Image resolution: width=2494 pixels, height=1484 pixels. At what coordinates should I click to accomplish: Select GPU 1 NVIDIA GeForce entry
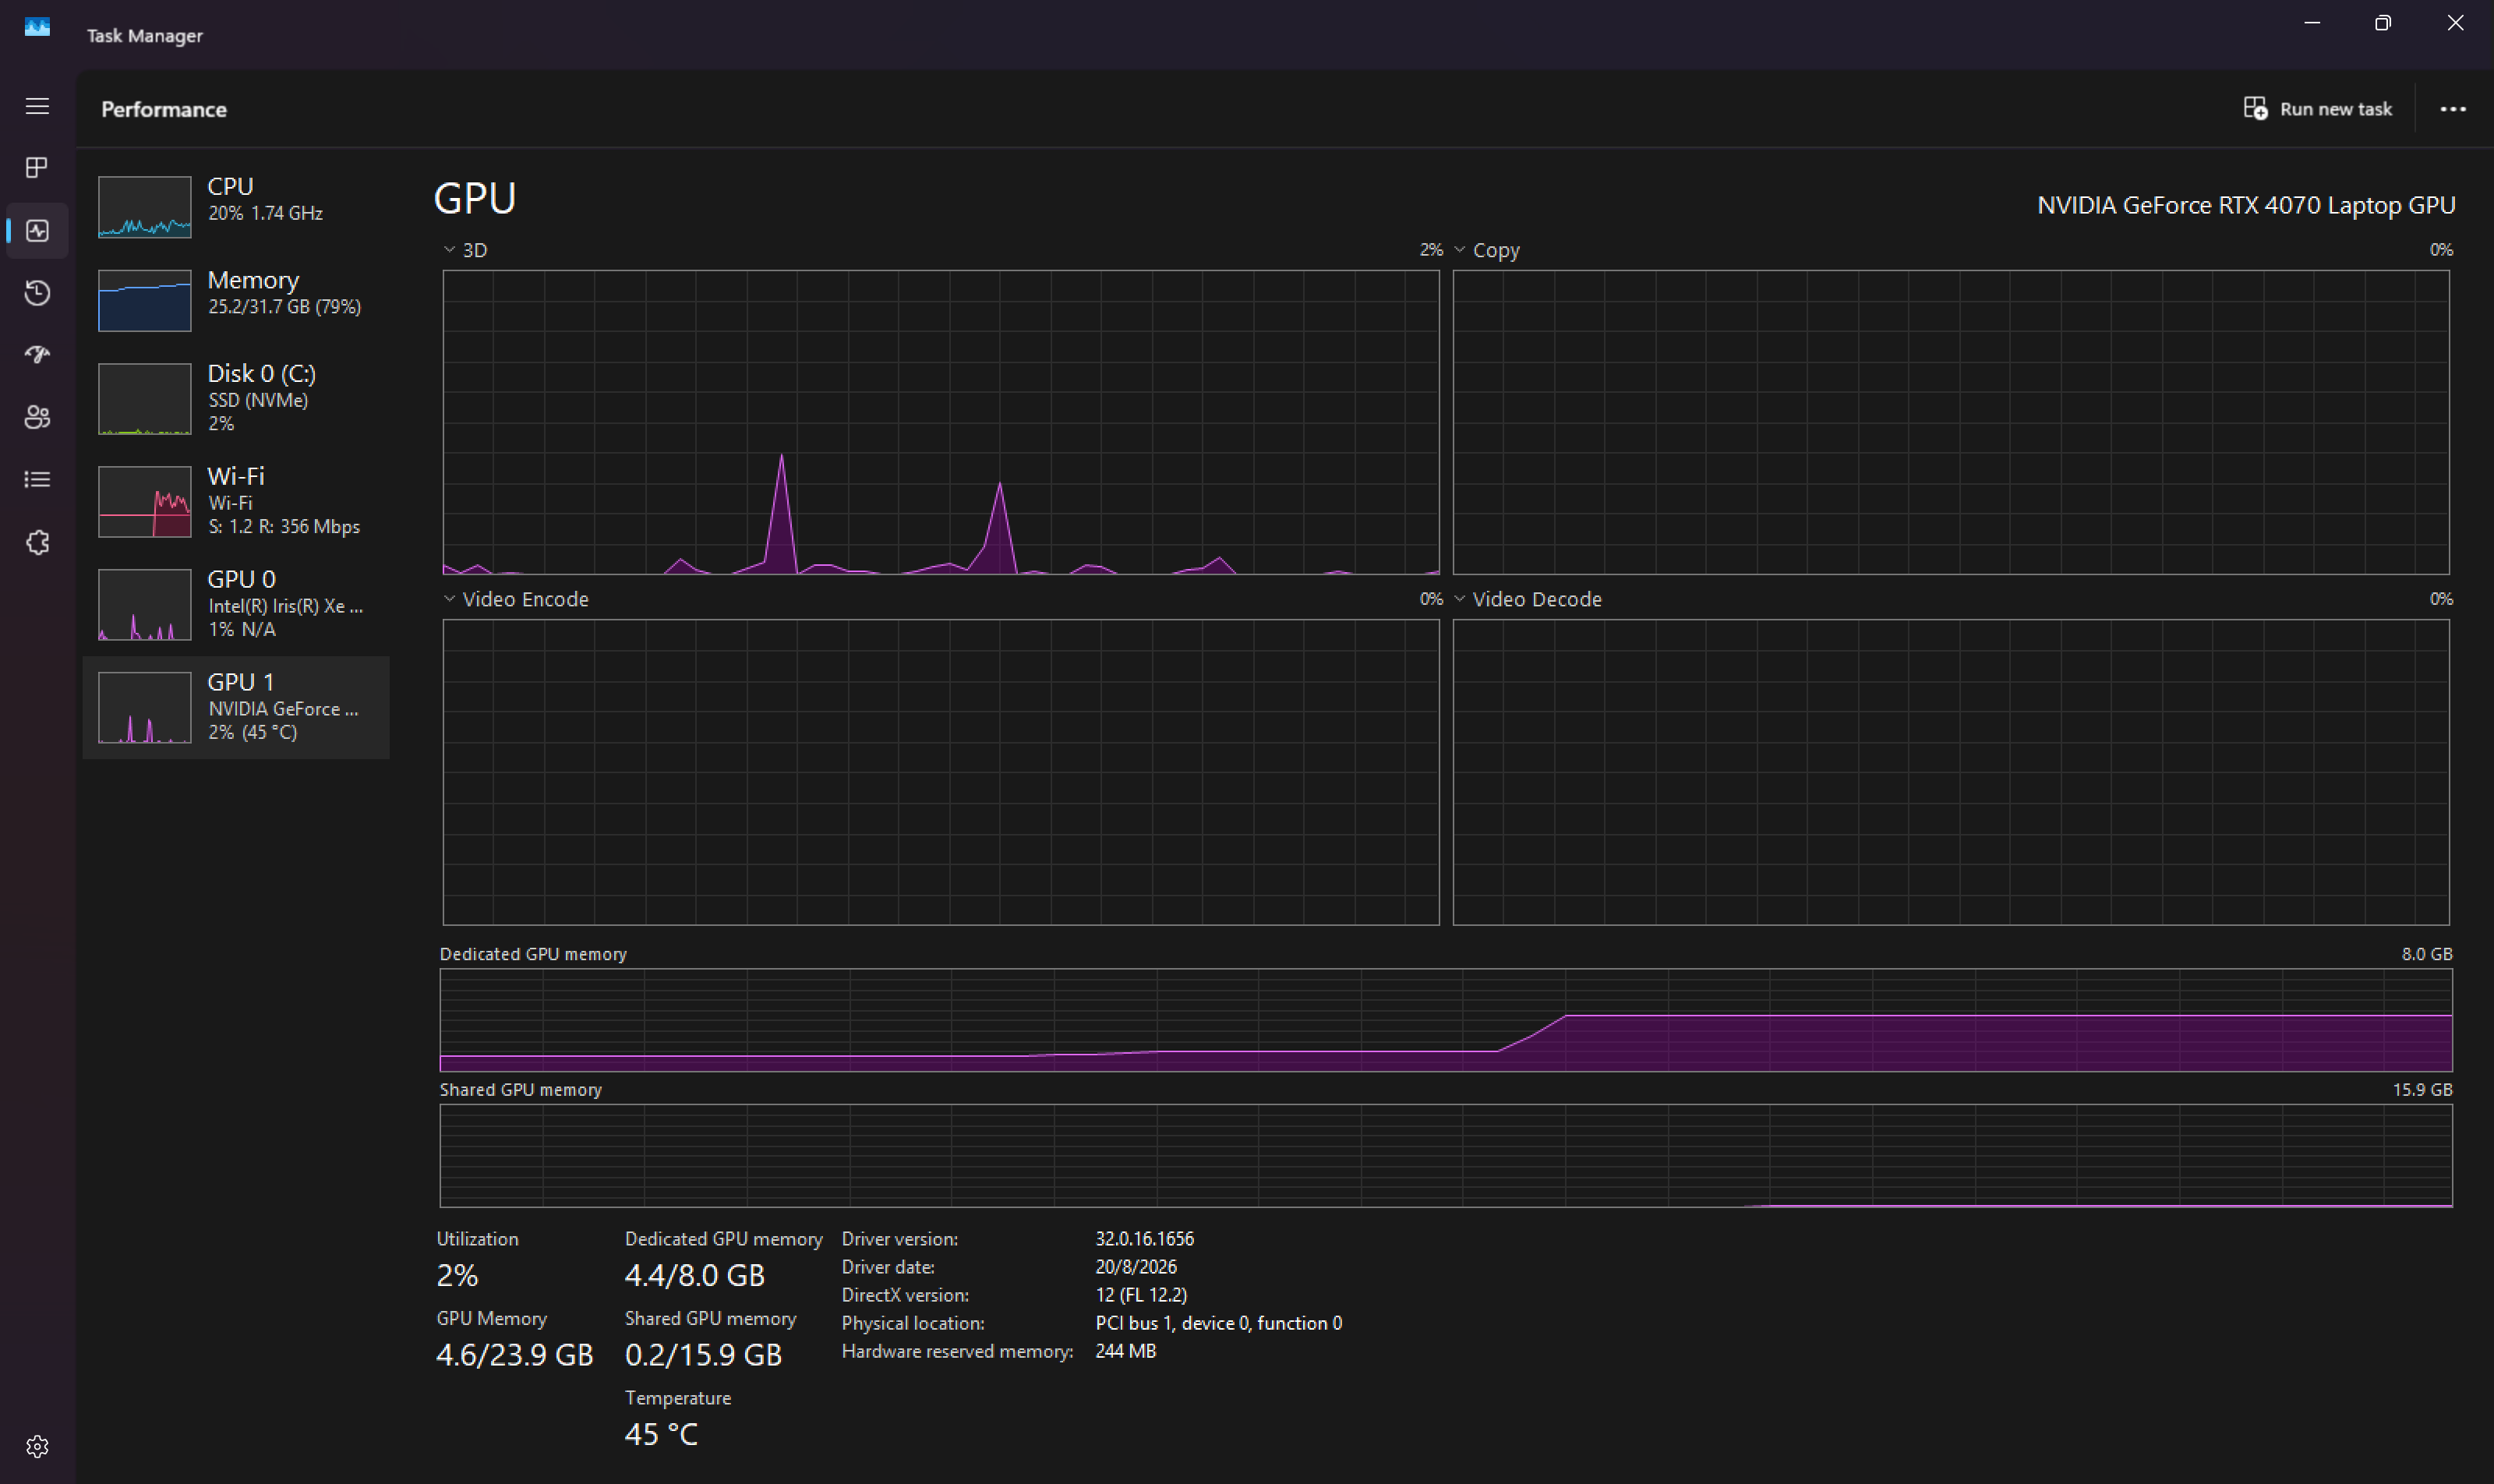pos(236,707)
